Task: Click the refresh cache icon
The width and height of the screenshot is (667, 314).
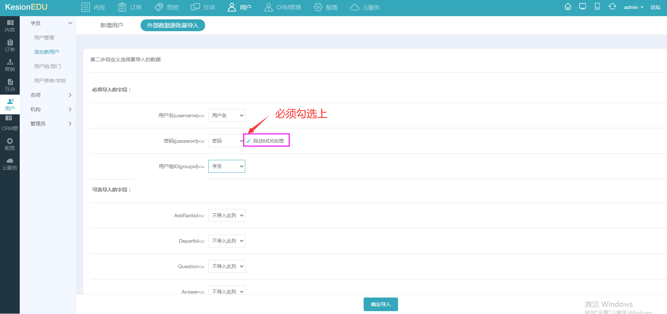Action: click(612, 7)
